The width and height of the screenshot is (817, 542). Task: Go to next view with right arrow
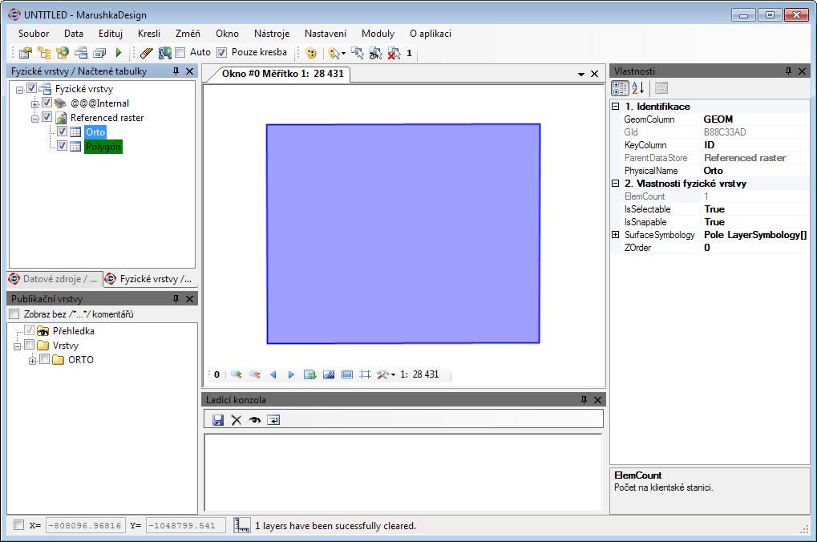coord(291,374)
